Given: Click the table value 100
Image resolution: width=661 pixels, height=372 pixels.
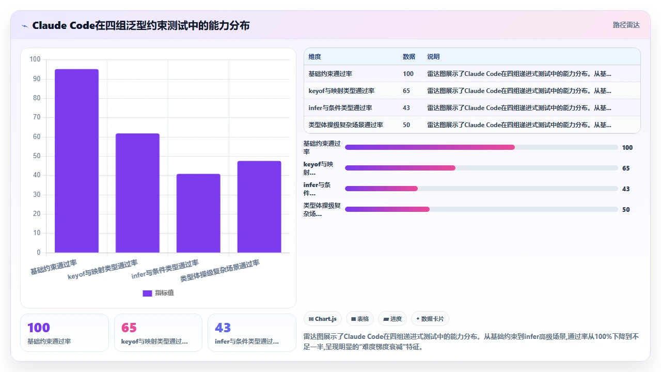Looking at the screenshot, I should (408, 74).
